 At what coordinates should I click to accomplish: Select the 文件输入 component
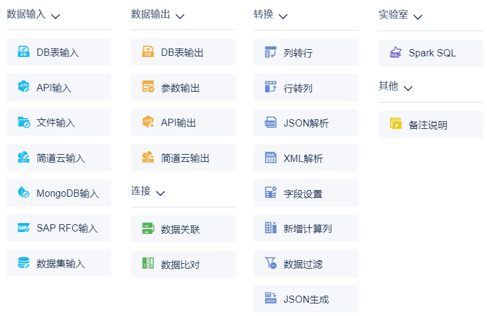coord(59,122)
